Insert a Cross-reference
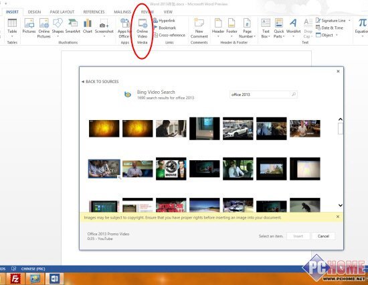 [x=169, y=35]
